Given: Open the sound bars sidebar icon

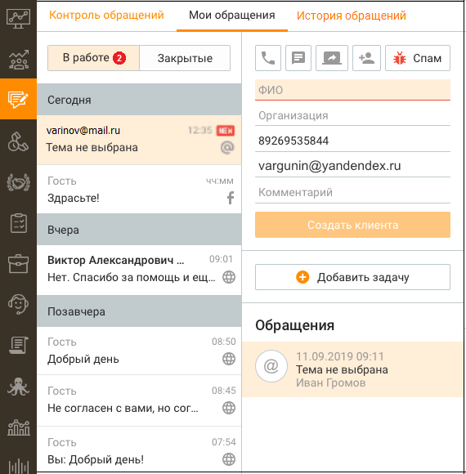Looking at the screenshot, I should tap(18, 466).
